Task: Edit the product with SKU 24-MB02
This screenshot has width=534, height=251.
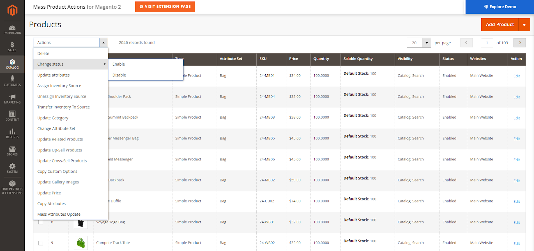Action: tap(517, 181)
